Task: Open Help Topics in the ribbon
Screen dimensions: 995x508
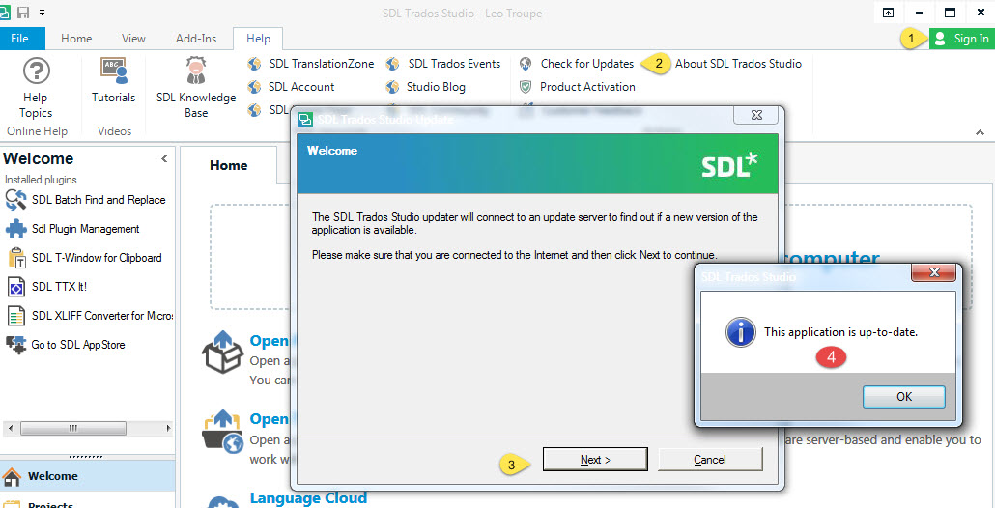Action: coord(36,88)
